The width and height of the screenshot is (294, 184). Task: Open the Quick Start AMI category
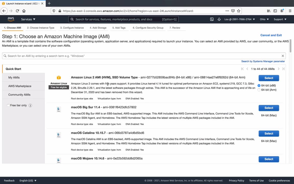[x=23, y=69]
